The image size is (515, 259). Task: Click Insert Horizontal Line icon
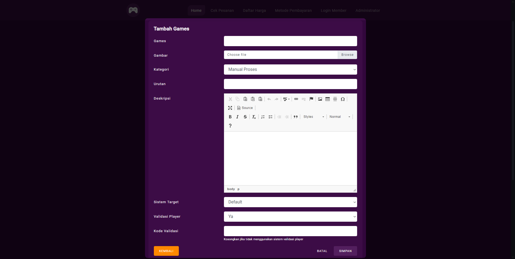tap(335, 99)
